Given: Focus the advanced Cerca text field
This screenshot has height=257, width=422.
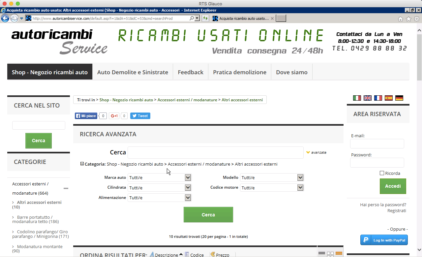Looking at the screenshot, I should [x=216, y=152].
